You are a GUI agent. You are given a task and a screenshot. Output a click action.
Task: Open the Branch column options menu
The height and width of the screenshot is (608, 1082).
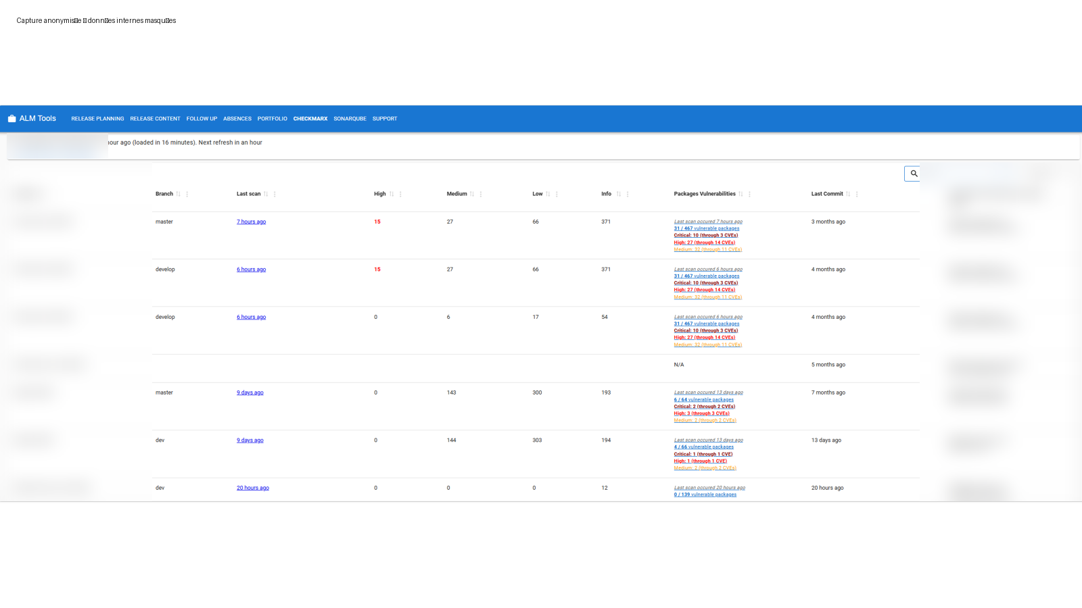(187, 194)
